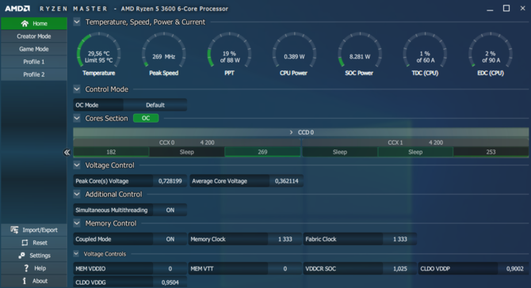Select core showing 269 in CCX 0
The height and width of the screenshot is (288, 531).
tap(262, 152)
